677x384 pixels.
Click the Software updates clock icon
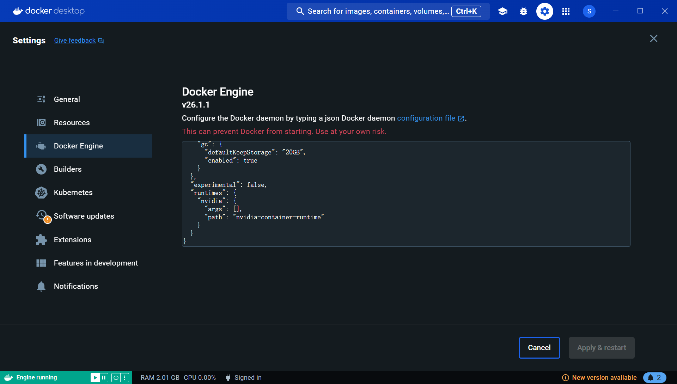tap(42, 215)
